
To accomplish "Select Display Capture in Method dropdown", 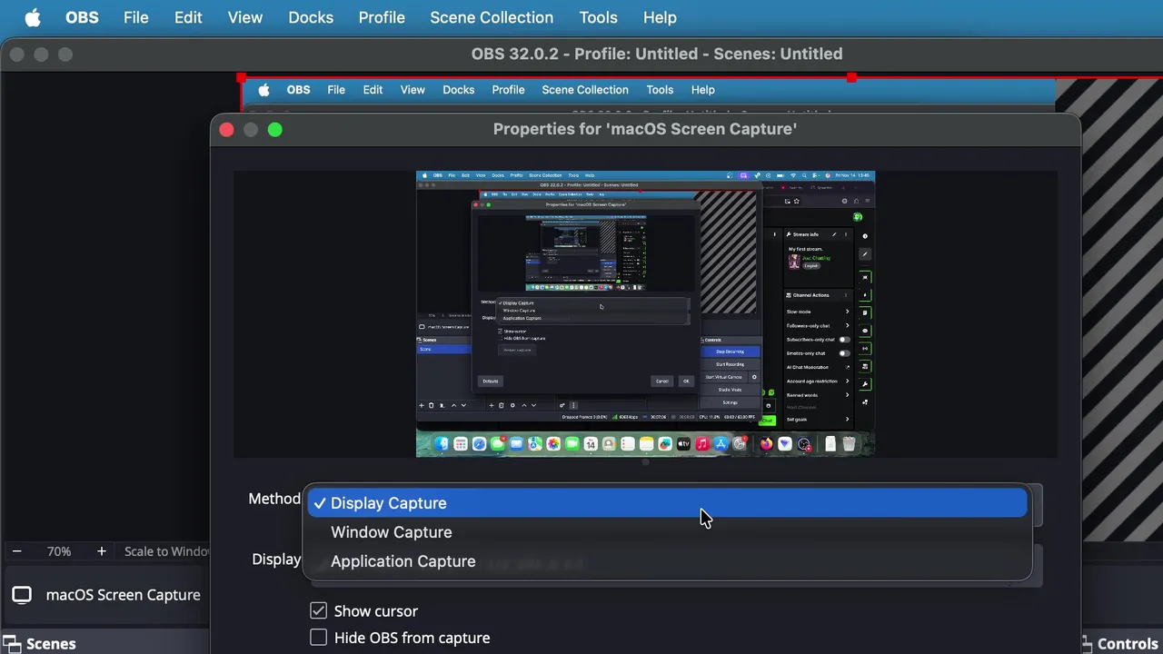I will pyautogui.click(x=668, y=503).
